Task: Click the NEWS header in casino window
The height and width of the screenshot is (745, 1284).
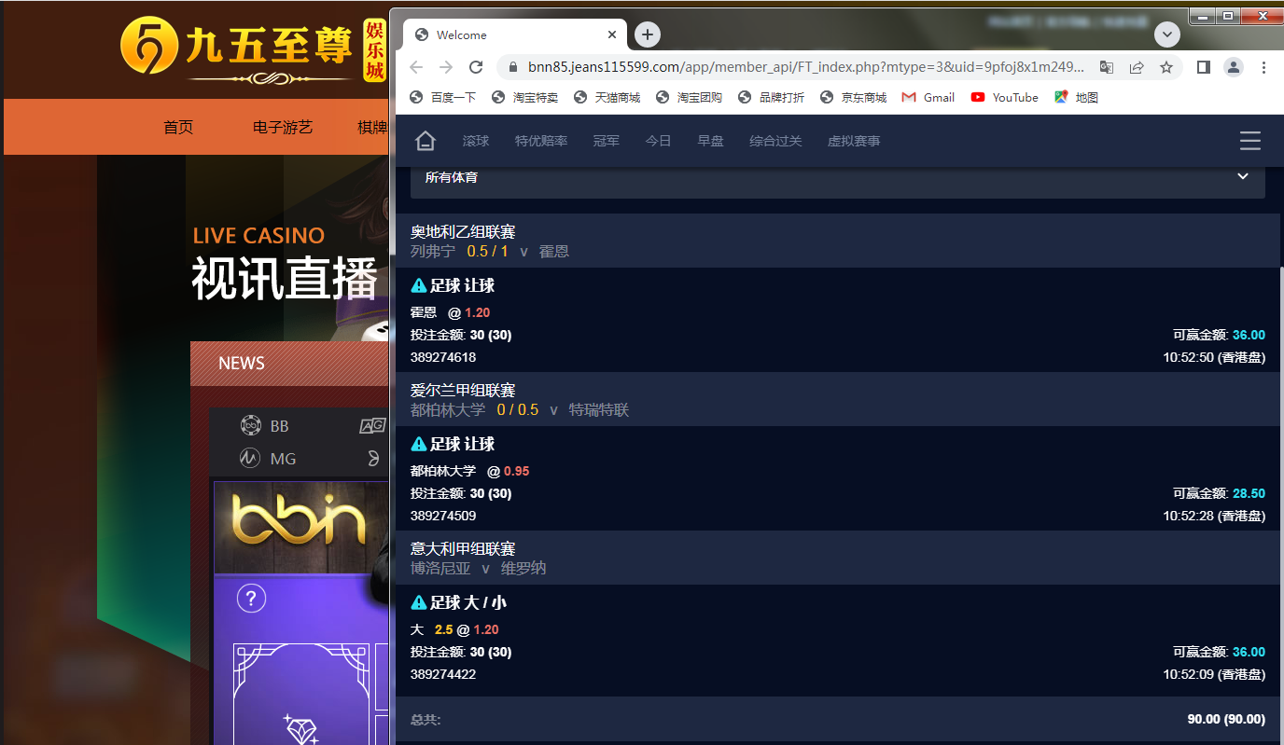Action: 242,364
